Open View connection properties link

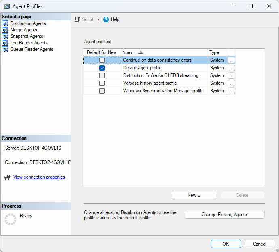click(39, 177)
